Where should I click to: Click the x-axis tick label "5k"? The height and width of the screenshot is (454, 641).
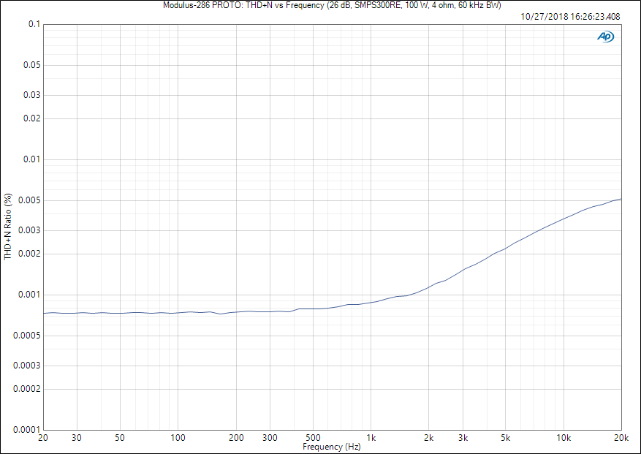pos(506,438)
